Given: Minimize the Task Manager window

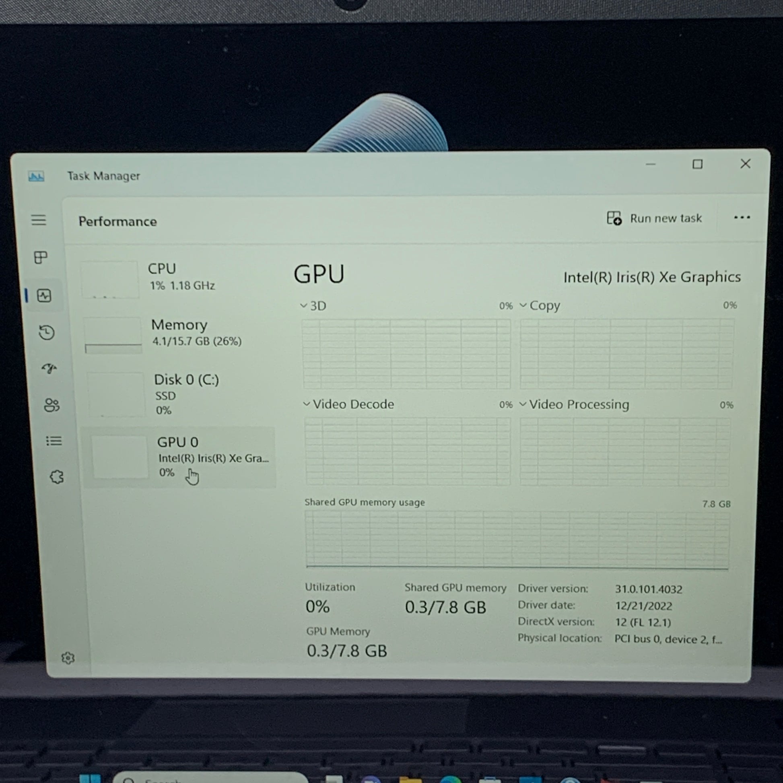Looking at the screenshot, I should point(651,164).
